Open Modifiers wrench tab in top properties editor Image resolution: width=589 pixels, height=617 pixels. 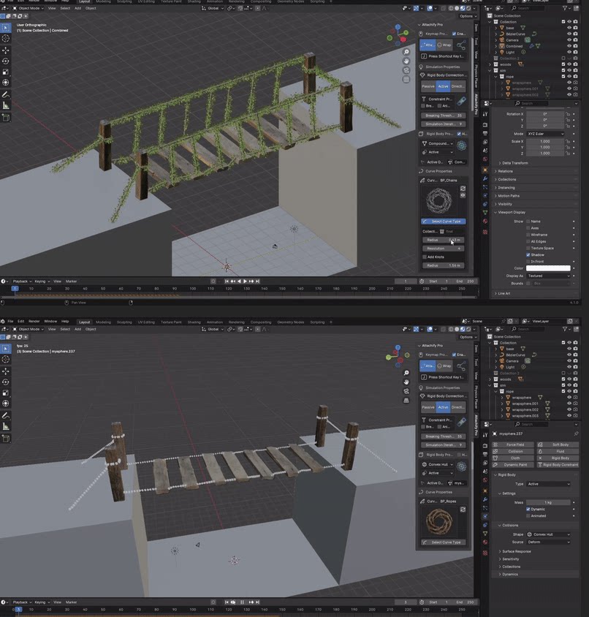pyautogui.click(x=485, y=178)
